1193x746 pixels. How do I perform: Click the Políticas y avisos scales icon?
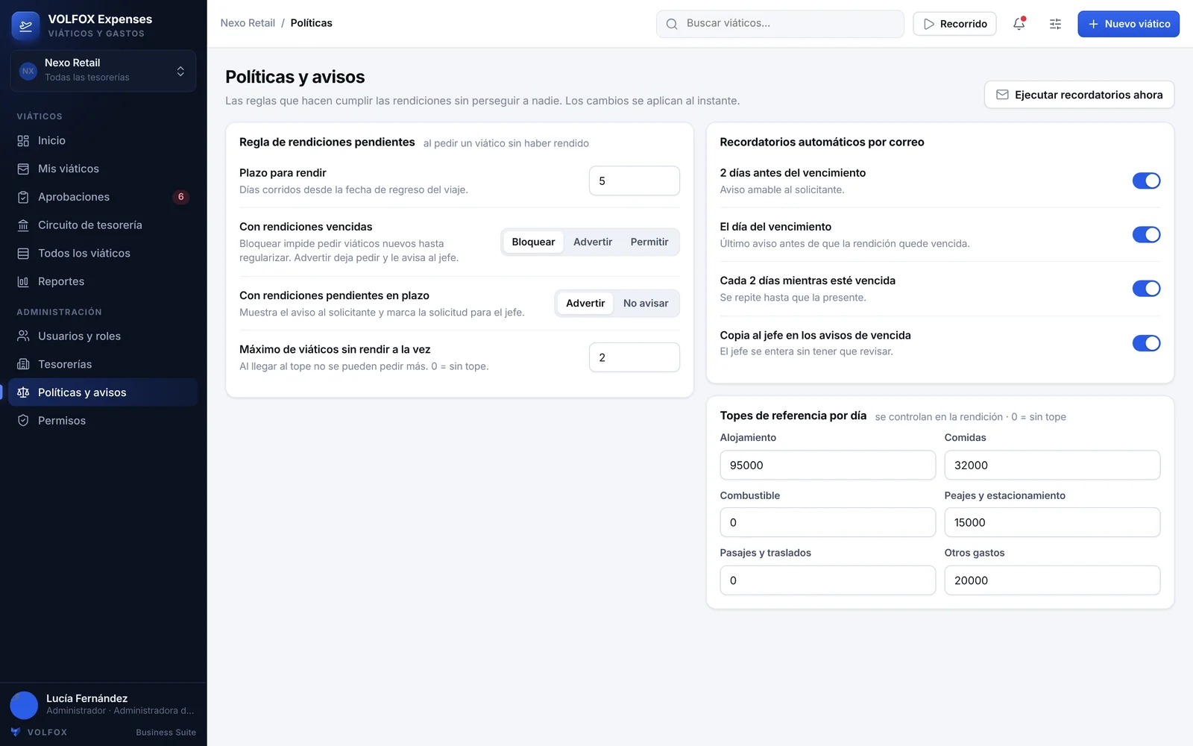tap(23, 392)
